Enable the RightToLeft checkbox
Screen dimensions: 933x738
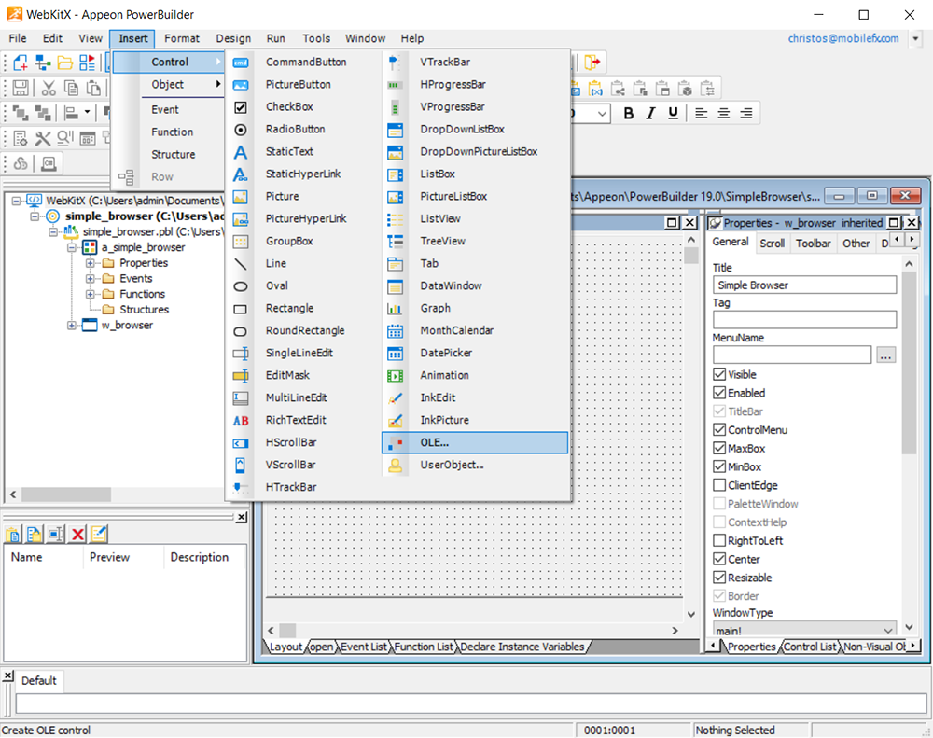click(x=719, y=540)
